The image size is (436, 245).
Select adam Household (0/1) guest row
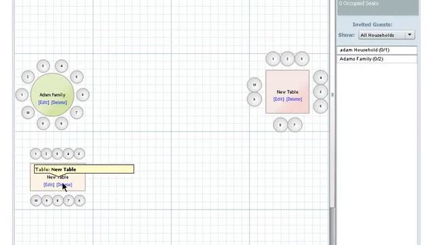click(377, 50)
